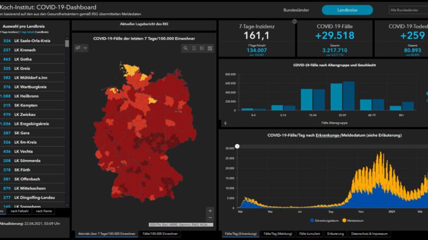This screenshot has width=428, height=240.
Task: Select LK Dingolfing-Landau in the list
Action: 32,198
